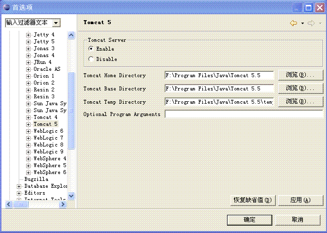Select Bugzilla in the tree
This screenshot has height=233, width=327.
tap(36, 179)
